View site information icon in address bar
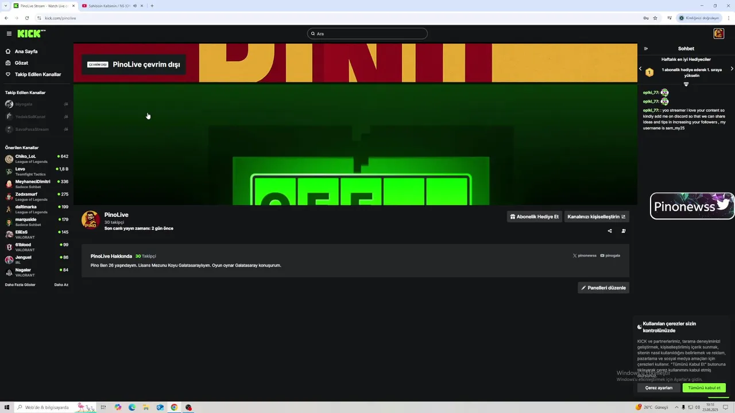Image resolution: width=735 pixels, height=413 pixels. pos(40,18)
